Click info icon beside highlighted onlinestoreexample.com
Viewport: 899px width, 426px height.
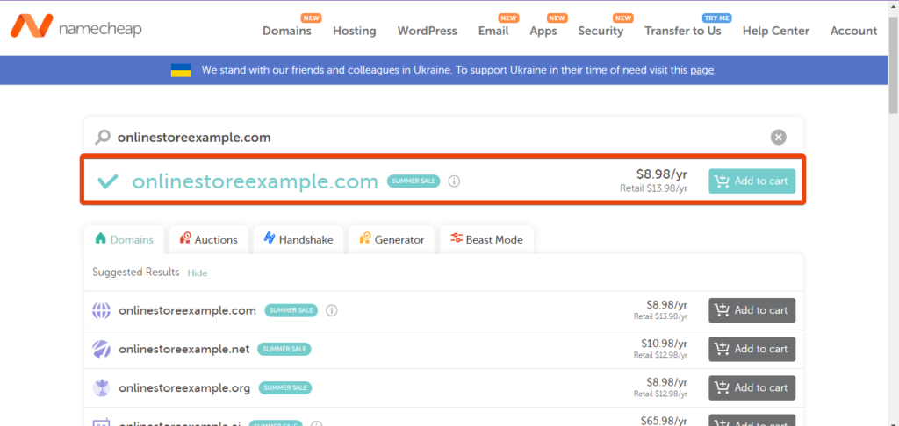tap(454, 181)
